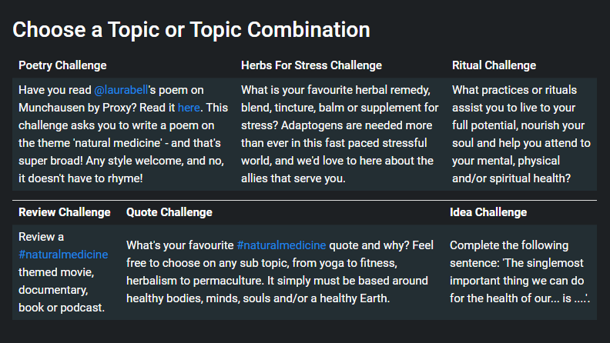The width and height of the screenshot is (610, 343).
Task: Click the horizontal divider between tables
Action: pos(304,201)
